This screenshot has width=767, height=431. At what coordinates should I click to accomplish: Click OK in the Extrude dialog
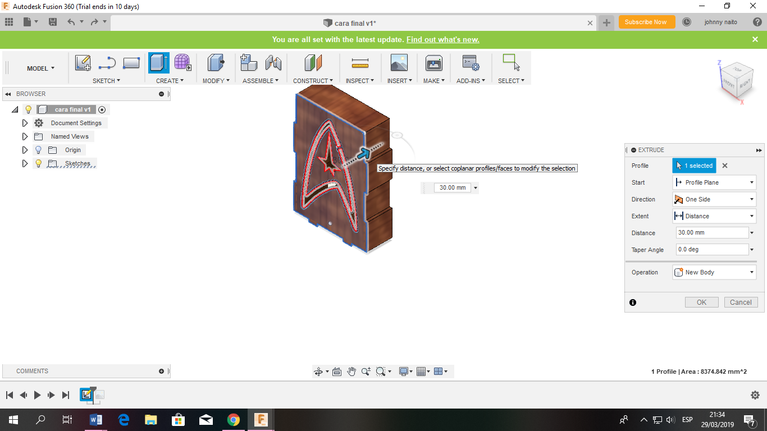click(701, 302)
